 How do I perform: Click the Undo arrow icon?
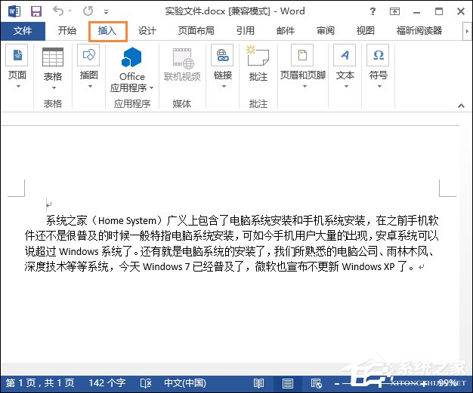57,11
